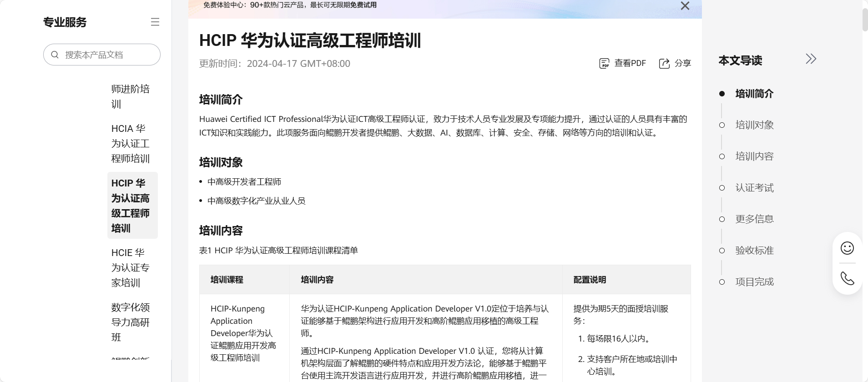The height and width of the screenshot is (382, 868).
Task: Jump to 认证考试 in the outline
Action: pos(754,188)
